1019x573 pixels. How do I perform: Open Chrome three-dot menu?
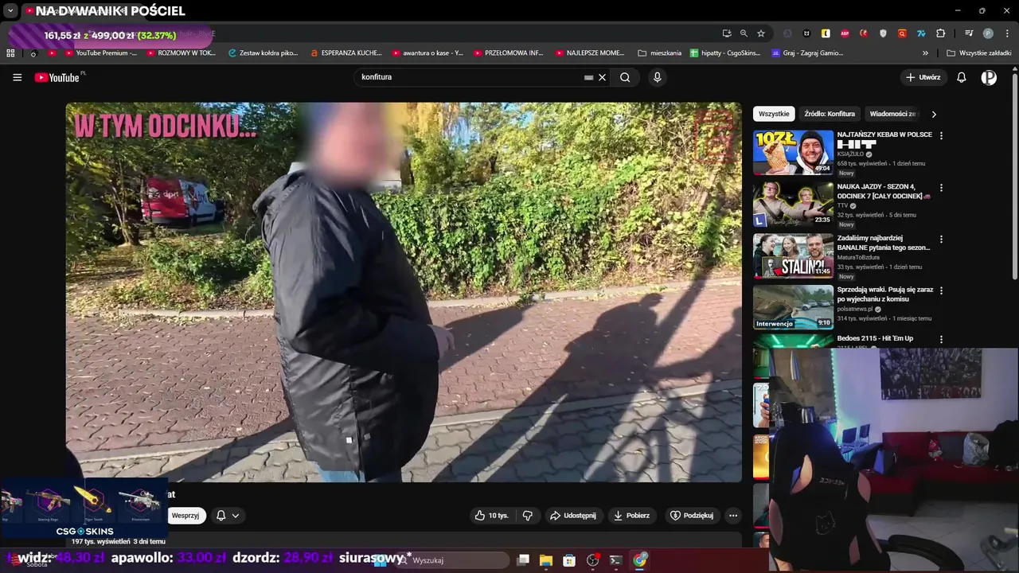[1006, 33]
